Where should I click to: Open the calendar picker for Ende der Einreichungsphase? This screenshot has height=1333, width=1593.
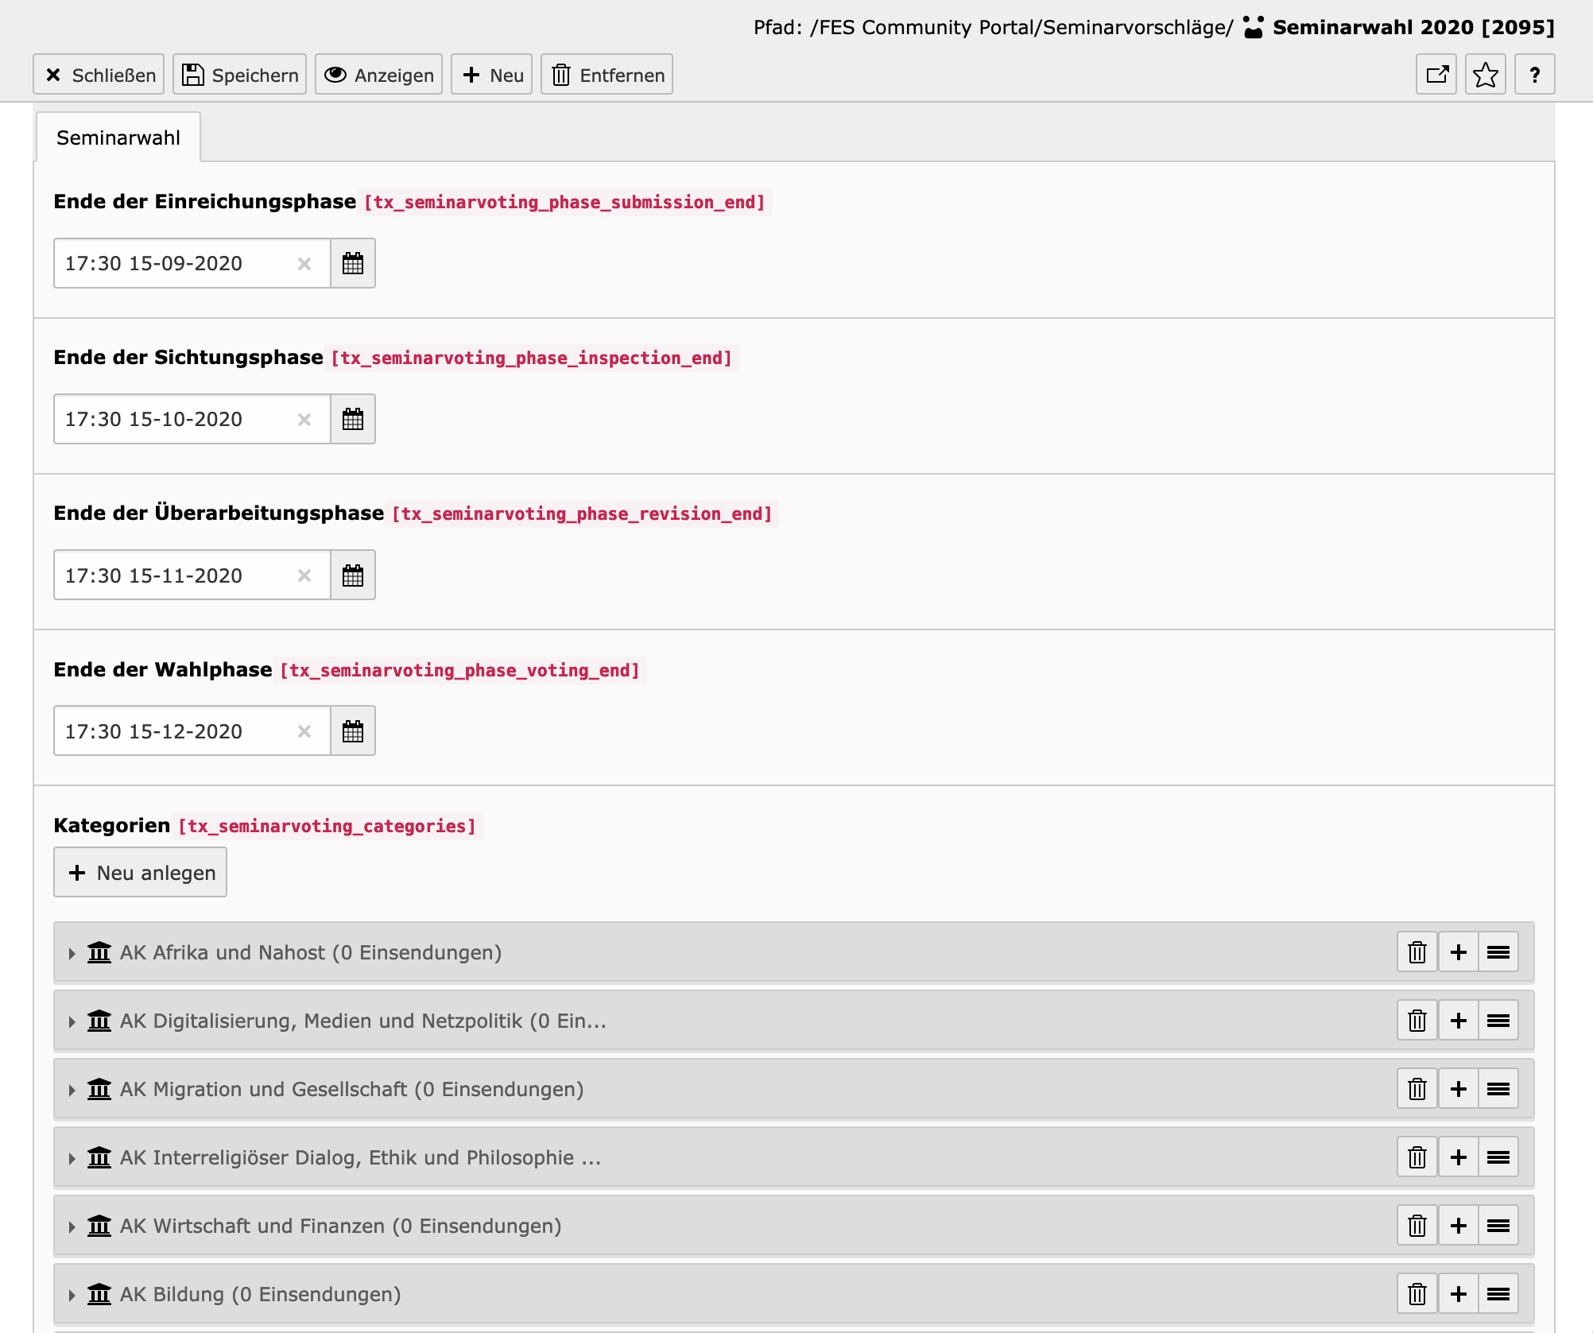(352, 263)
